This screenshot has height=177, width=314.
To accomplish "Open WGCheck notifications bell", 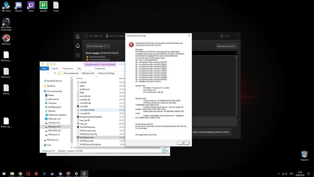I will point(78,46).
